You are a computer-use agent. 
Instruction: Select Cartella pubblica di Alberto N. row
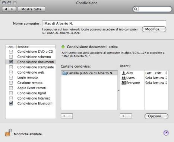(x=89, y=73)
